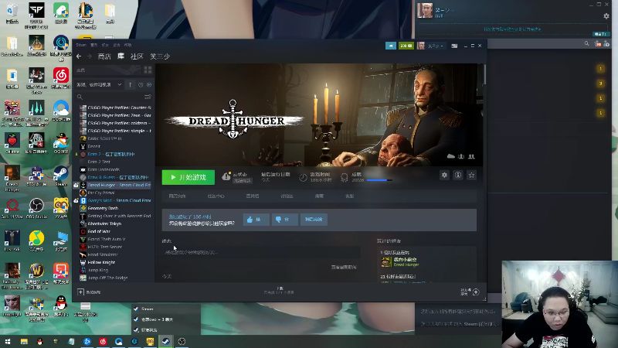Open downloads status at bottom center
618x348 pixels.
279,291
